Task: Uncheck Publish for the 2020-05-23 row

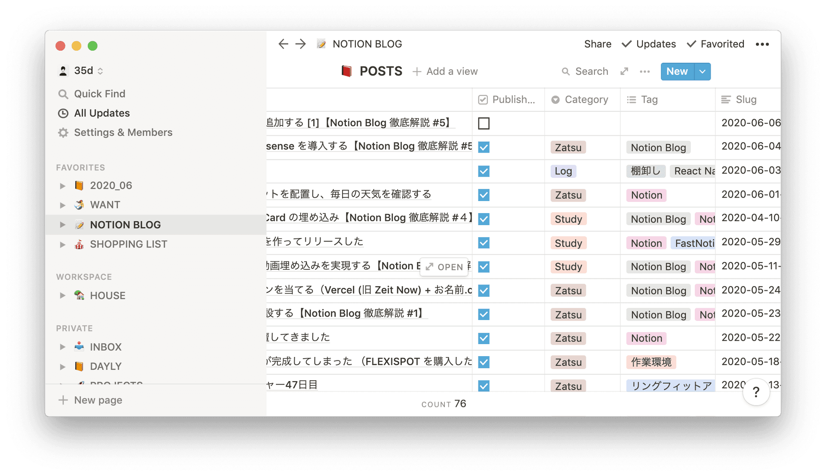Action: [484, 314]
